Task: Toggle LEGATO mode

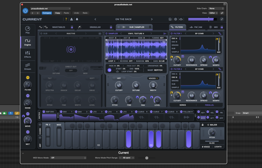Action: point(218,147)
